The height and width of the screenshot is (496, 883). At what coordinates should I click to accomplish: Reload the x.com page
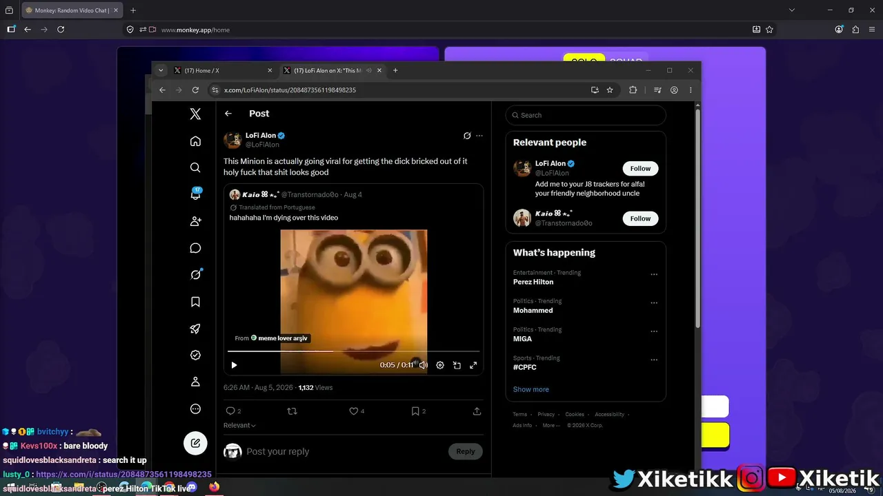point(195,90)
